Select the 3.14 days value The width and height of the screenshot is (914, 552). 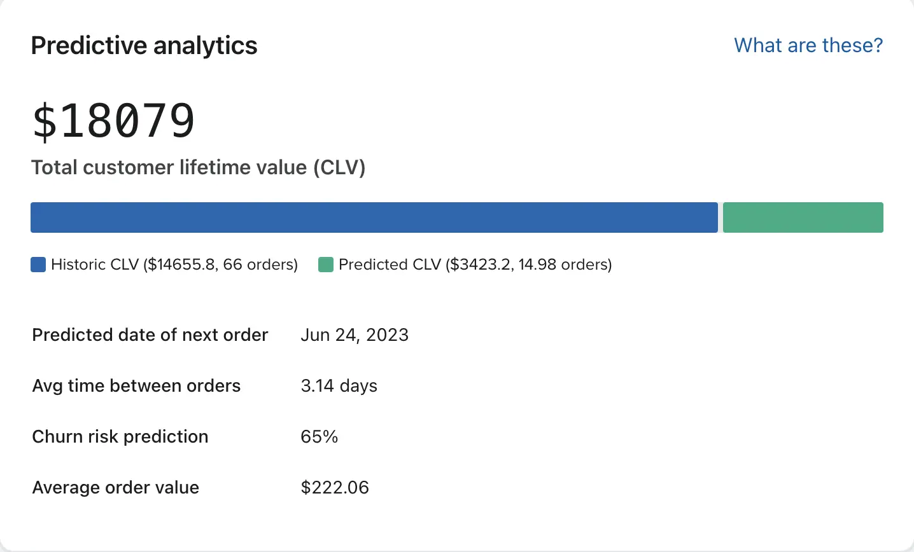339,386
